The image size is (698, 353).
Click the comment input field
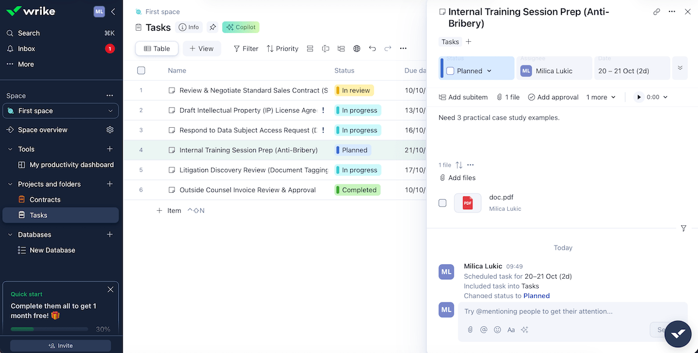pos(553,311)
